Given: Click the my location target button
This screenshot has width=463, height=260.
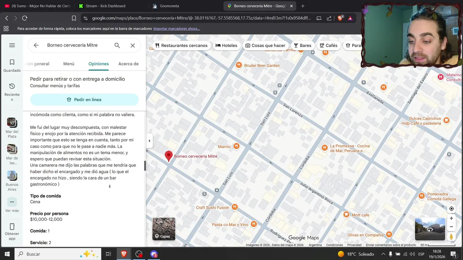Looking at the screenshot, I should point(451,209).
